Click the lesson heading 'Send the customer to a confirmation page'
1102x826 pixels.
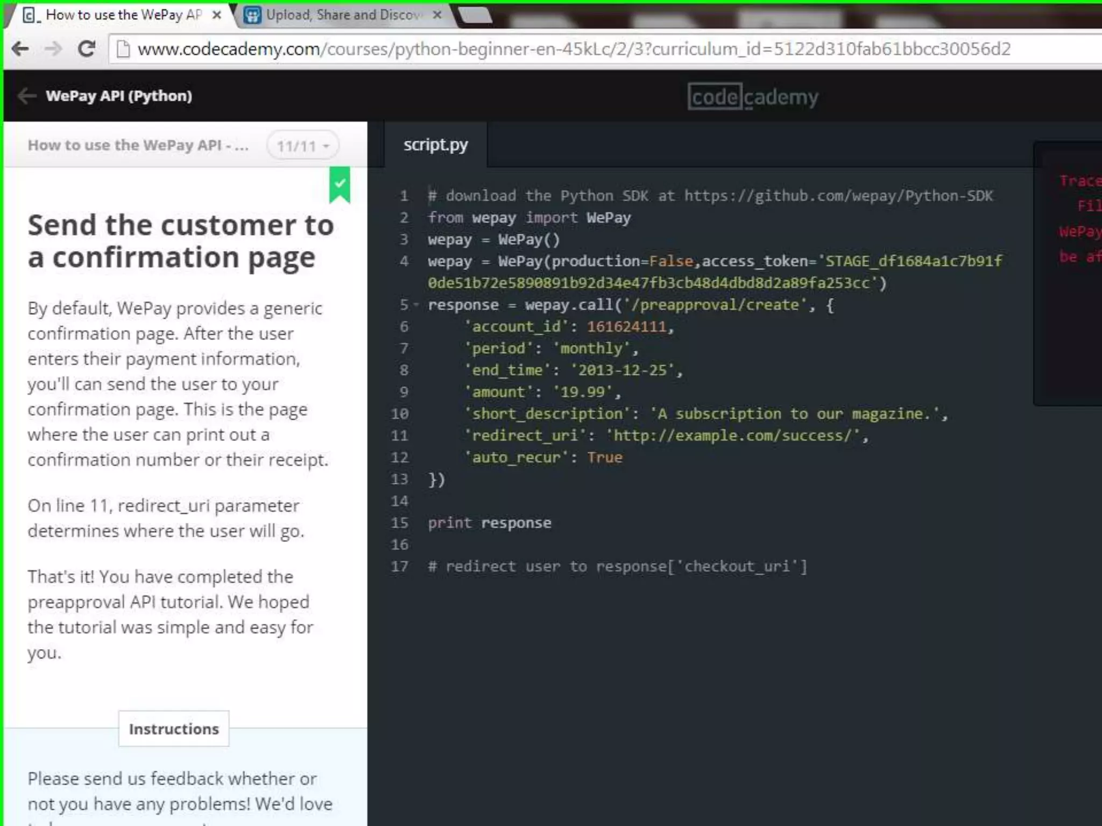[181, 241]
